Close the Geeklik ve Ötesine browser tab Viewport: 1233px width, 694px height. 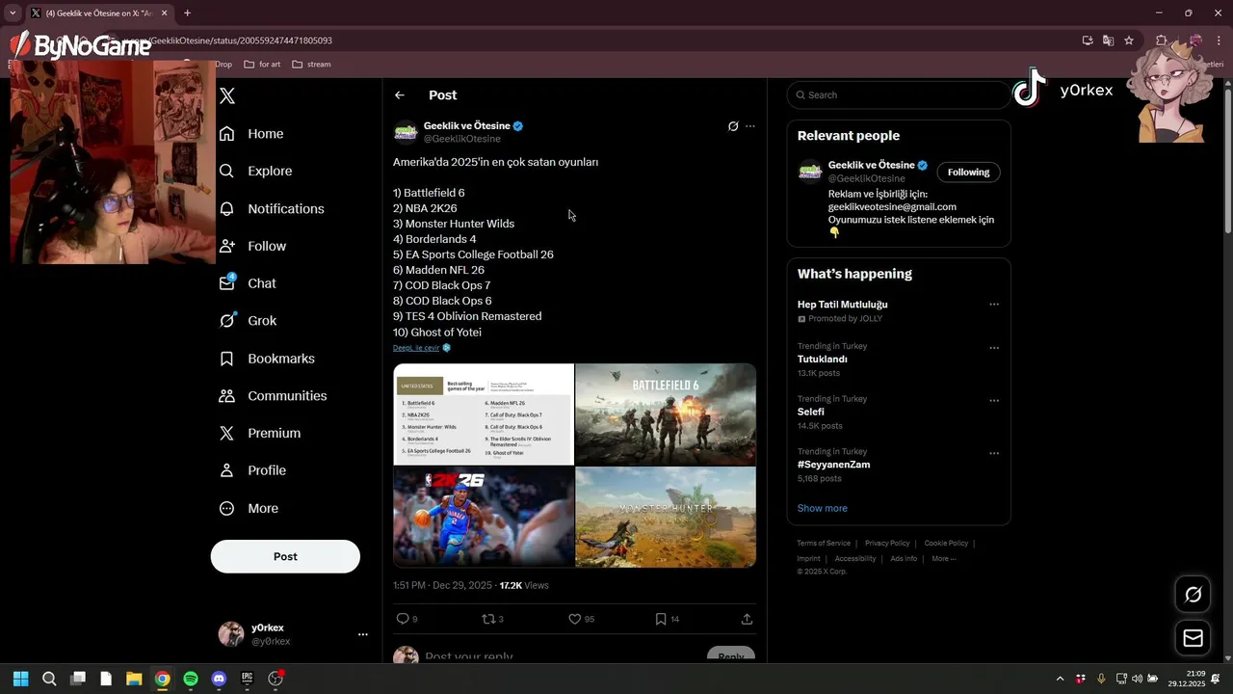pyautogui.click(x=164, y=13)
